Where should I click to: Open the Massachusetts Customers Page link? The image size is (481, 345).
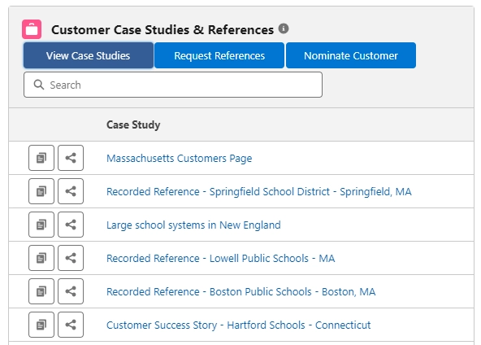click(x=179, y=158)
